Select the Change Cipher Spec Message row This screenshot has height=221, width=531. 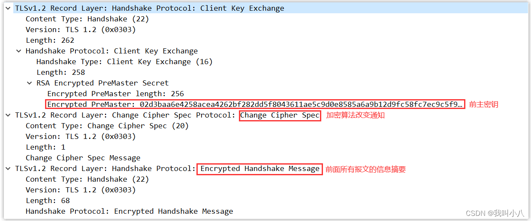83,158
